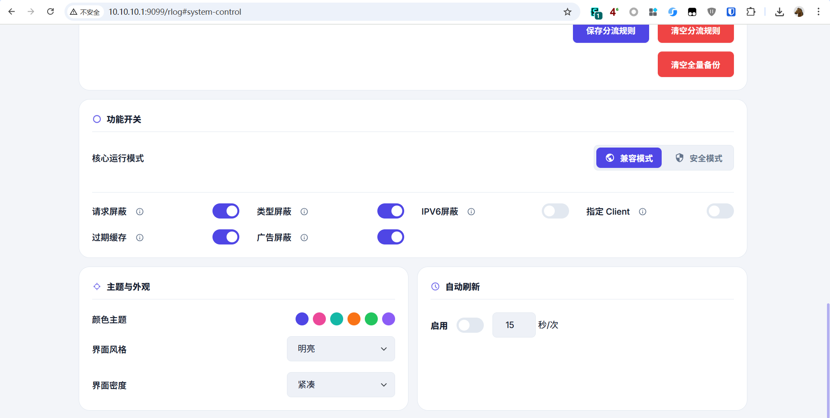Screen dimensions: 830x418
Task: Click the info icon next to 请求屏蔽
Action: pyautogui.click(x=139, y=212)
